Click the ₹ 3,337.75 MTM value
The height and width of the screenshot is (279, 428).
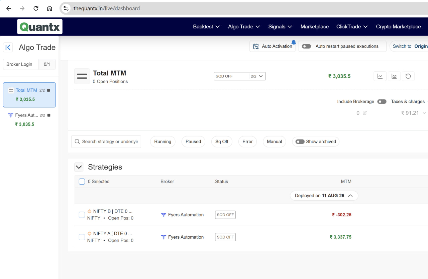coord(340,237)
